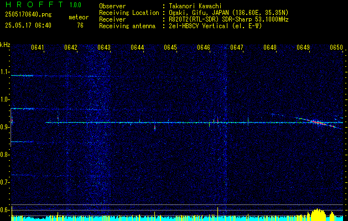The image size is (348, 221).
Task: Click the Receiver label
Action: tap(112, 19)
